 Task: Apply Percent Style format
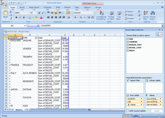(81, 17)
